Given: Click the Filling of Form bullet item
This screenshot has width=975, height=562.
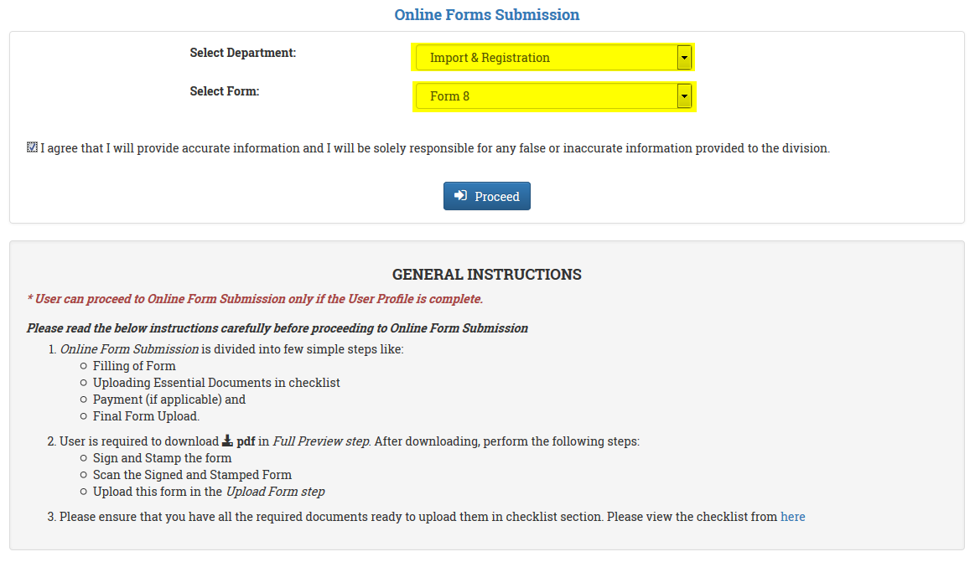Looking at the screenshot, I should click(x=134, y=366).
